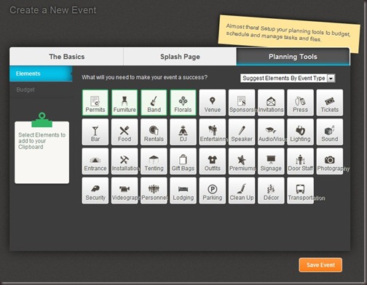The width and height of the screenshot is (367, 285).
Task: Select the Décor element tile
Action: tap(271, 190)
